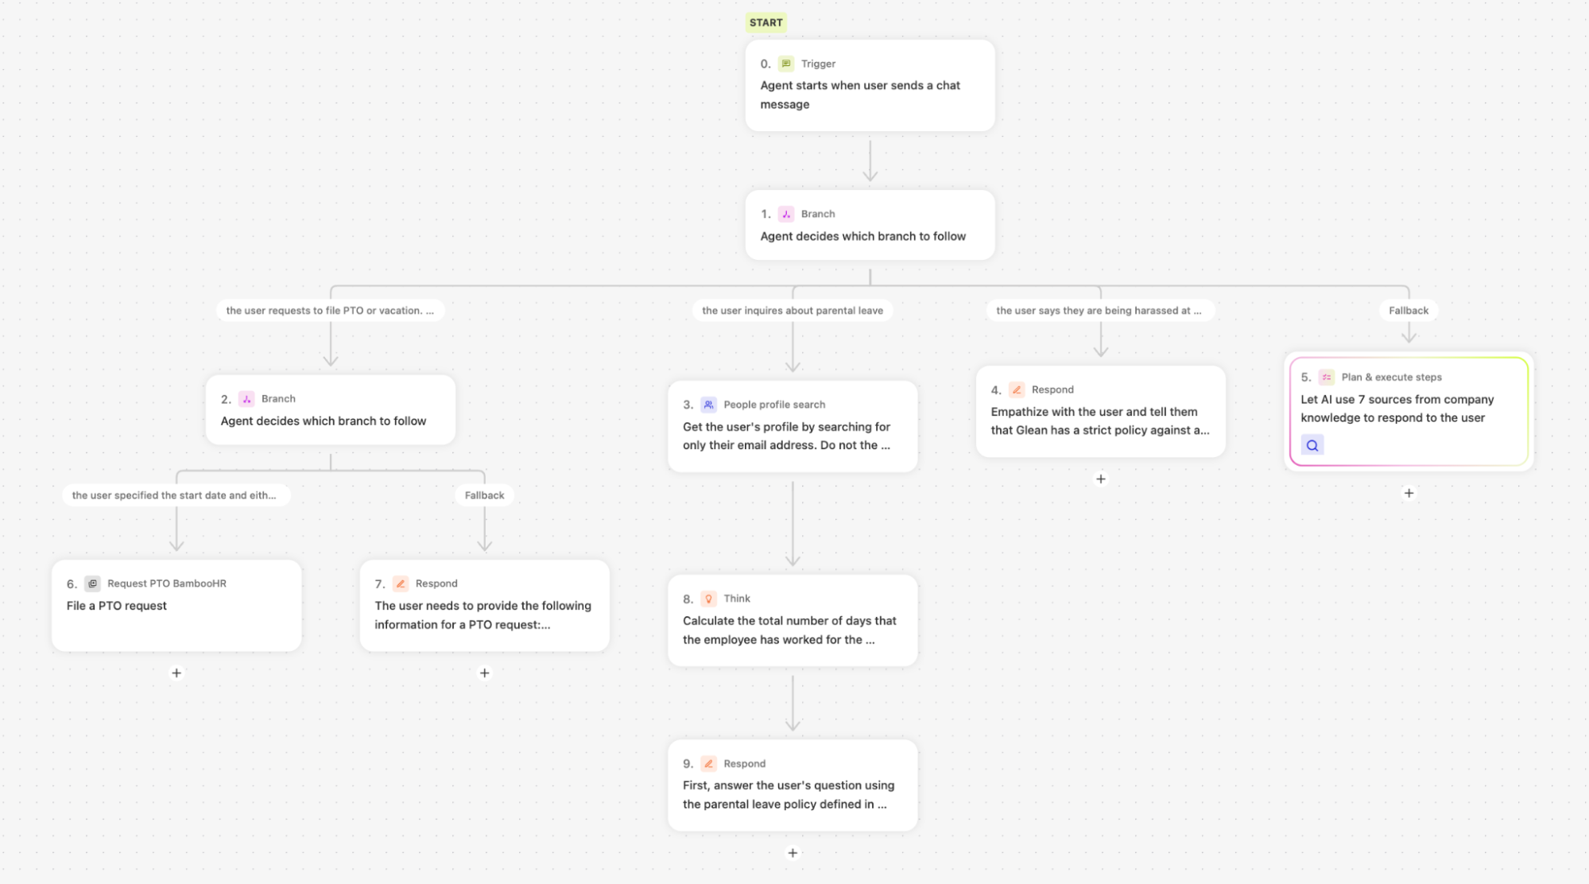Click the Branch icon in step 2
Screen dimensions: 1589x884
246,399
